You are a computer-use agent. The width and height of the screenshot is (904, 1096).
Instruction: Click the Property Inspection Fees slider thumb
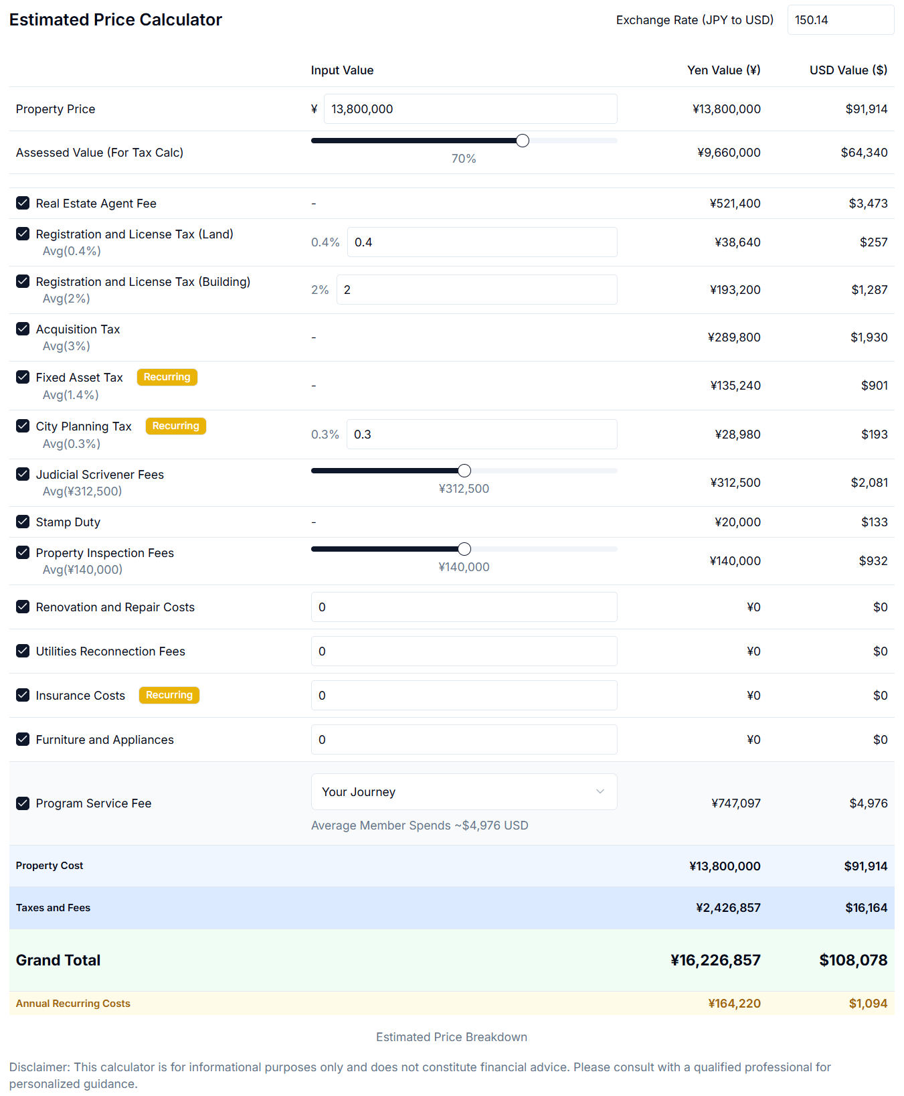point(464,549)
